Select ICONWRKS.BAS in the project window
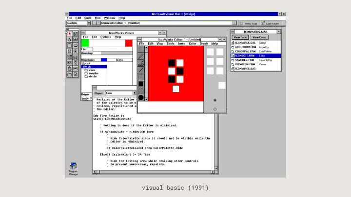This screenshot has width=351, height=197. pos(256,69)
